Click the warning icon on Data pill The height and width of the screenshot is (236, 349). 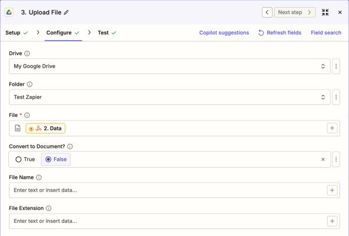31,129
